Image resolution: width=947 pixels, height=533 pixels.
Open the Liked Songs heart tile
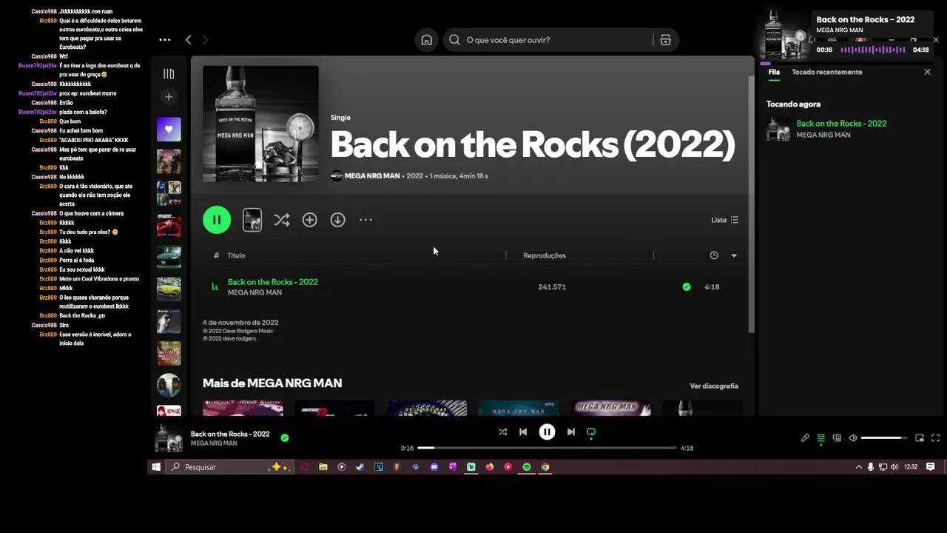(x=169, y=130)
